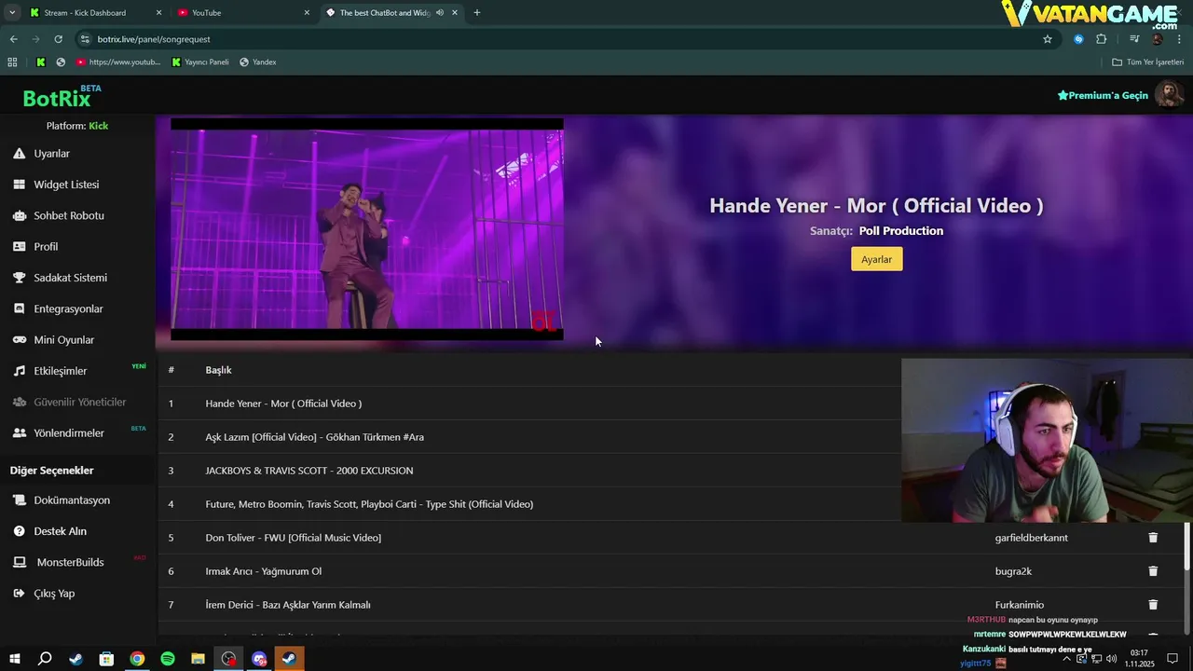The image size is (1193, 671).
Task: Click Premium'a Geçin link
Action: coord(1103,96)
